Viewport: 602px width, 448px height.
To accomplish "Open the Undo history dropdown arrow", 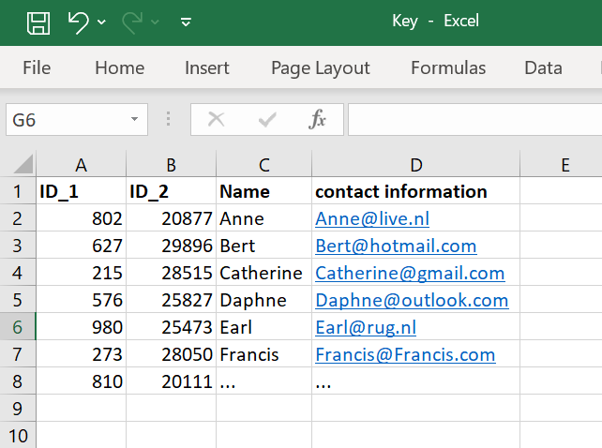I will 101,22.
